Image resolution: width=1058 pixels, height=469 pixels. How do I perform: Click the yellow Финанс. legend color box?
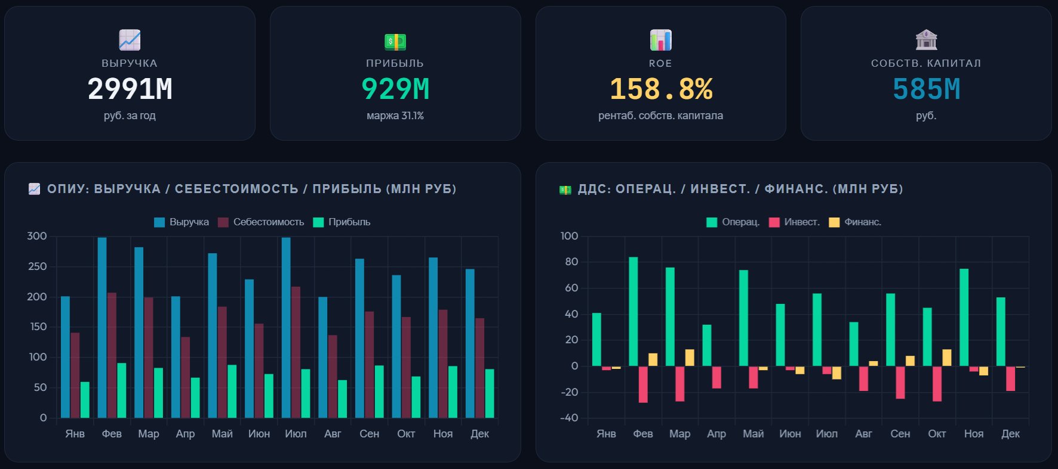click(834, 222)
